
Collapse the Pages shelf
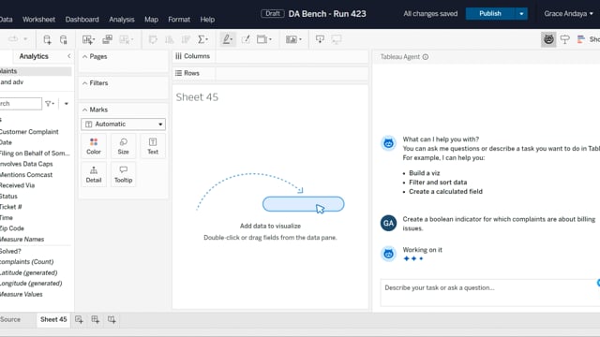tap(84, 56)
